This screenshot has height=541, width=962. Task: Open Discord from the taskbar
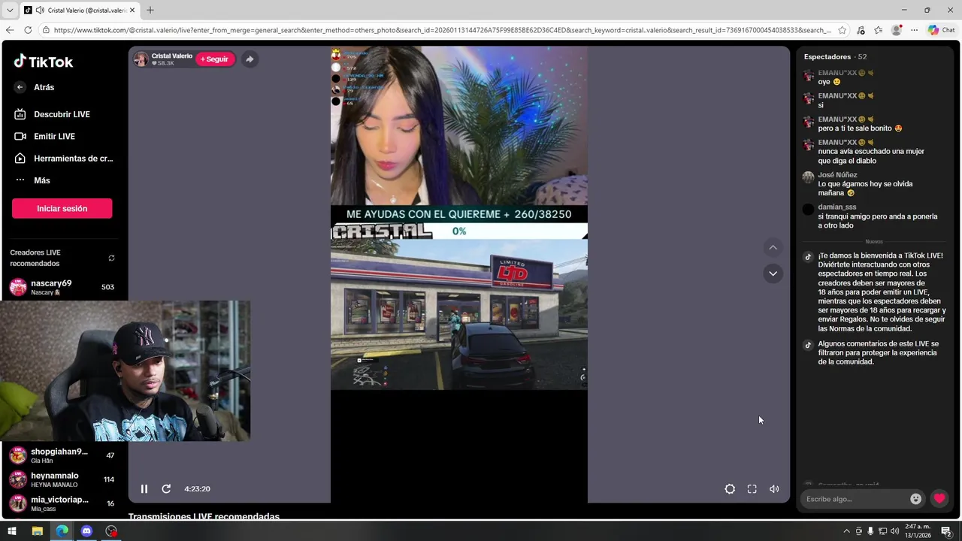coord(86,531)
